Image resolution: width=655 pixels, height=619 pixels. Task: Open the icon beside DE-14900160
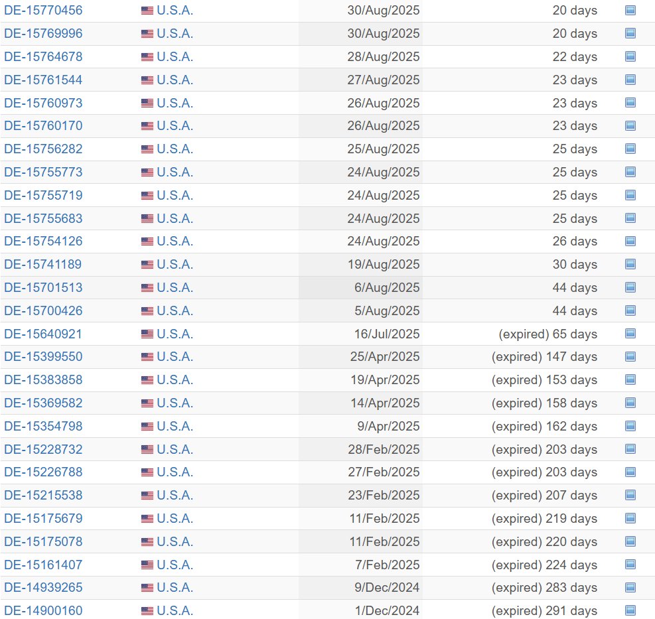coord(630,610)
